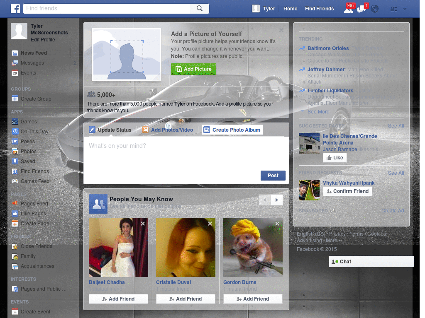Screen dimensions: 425x318
Task: Open Jeffrey Dahmer trending topic
Action: [x=326, y=70]
